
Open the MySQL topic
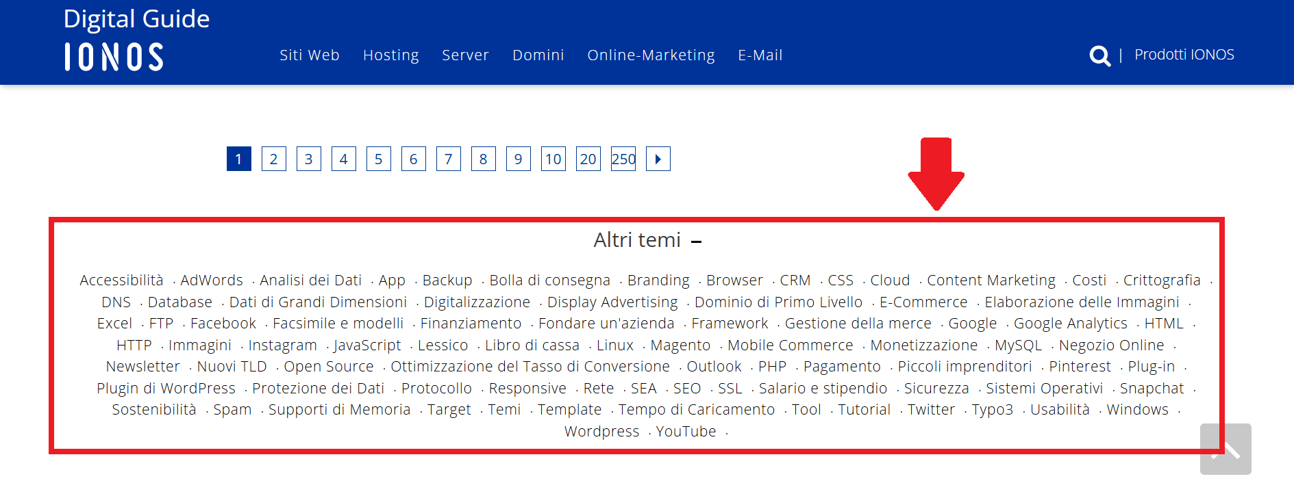pos(1019,345)
